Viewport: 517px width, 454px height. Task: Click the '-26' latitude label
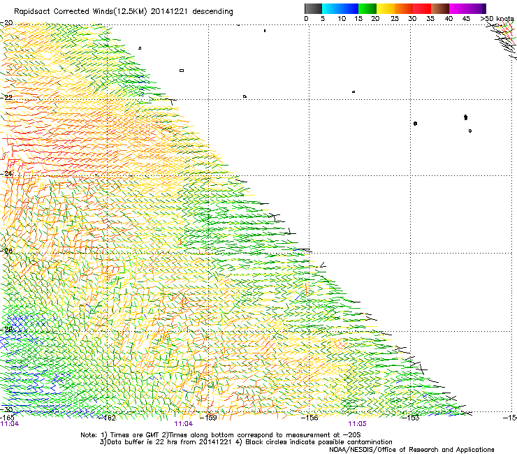(x=7, y=251)
